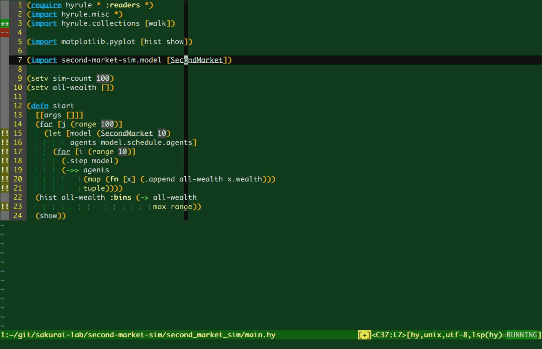Toggle the diagnostic sign on line 18

[x=5, y=161]
